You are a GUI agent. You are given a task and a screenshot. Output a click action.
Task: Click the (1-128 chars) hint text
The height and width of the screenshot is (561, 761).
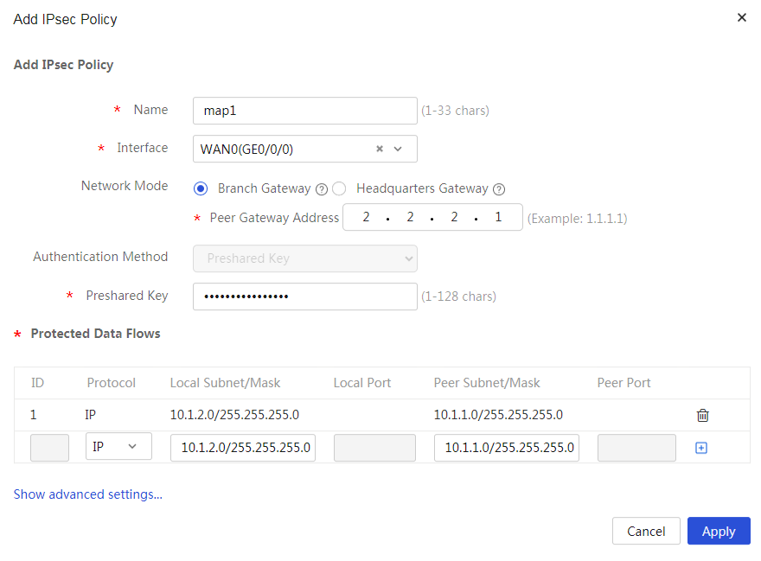coord(458,296)
